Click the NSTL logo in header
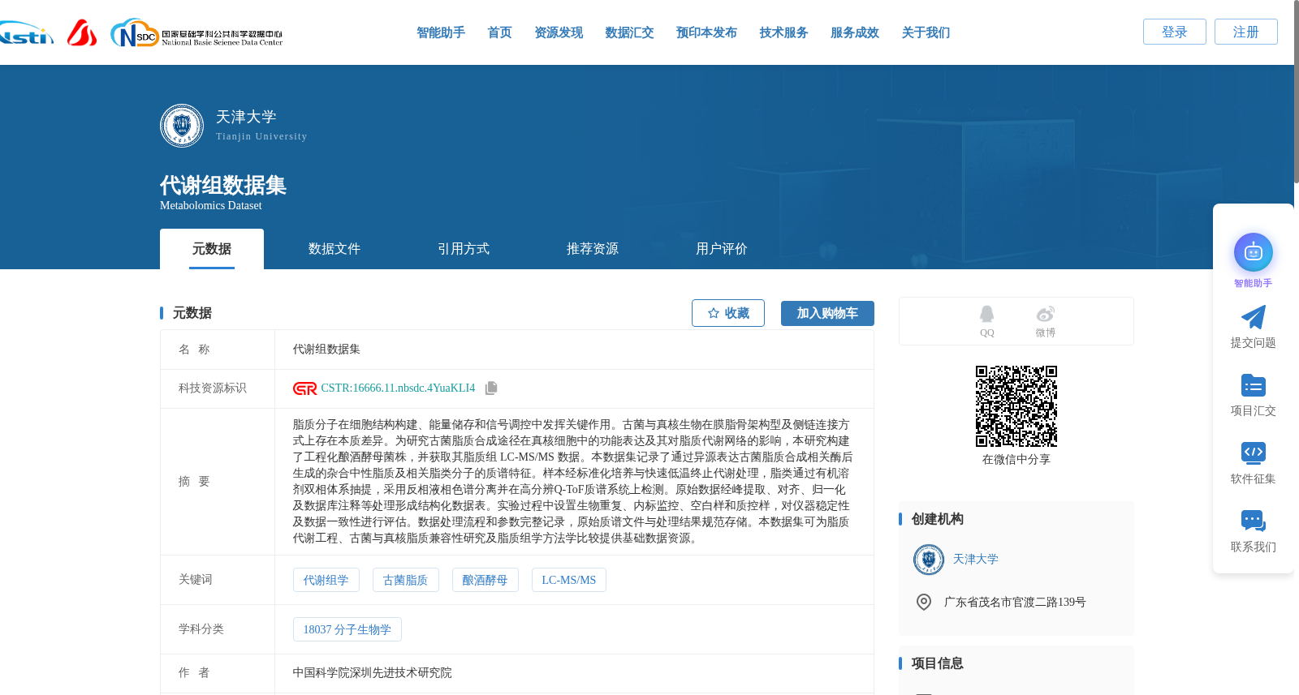The image size is (1299, 695). click(x=26, y=33)
